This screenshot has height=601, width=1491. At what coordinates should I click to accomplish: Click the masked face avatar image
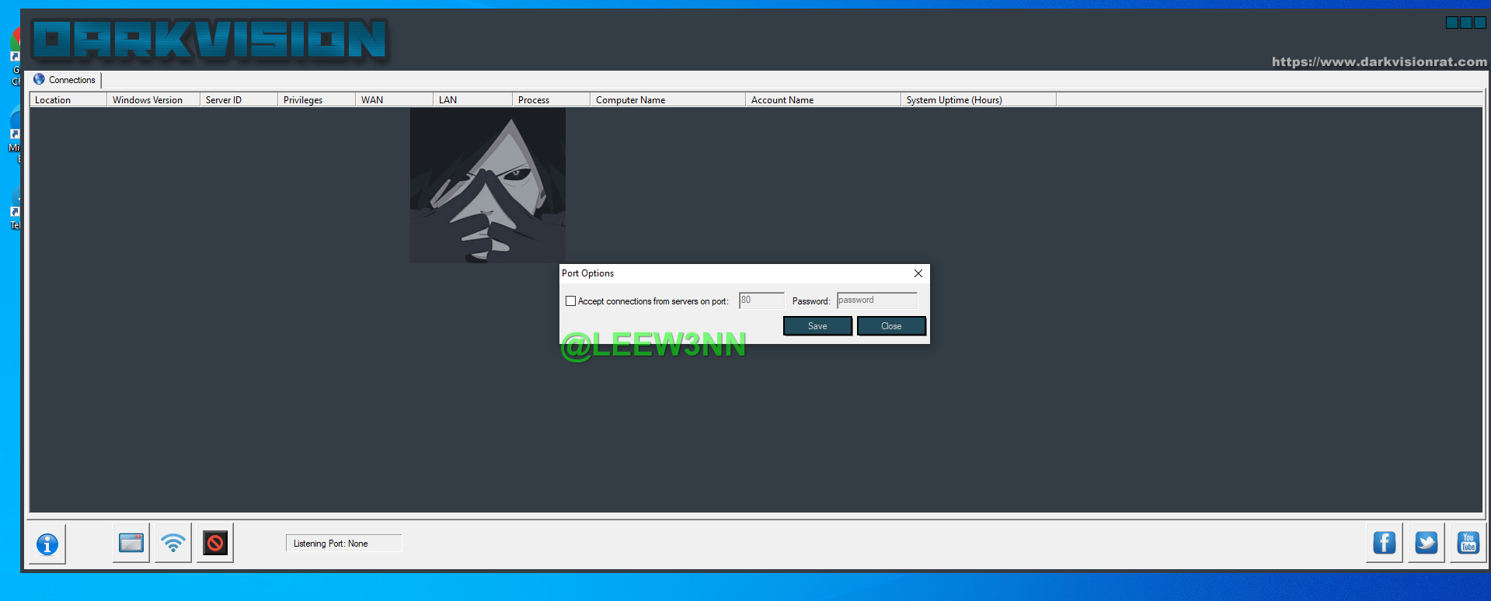click(487, 186)
